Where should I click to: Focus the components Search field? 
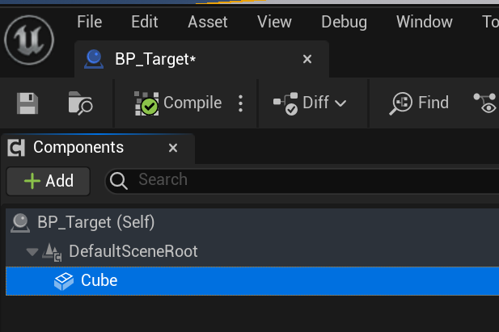click(x=302, y=180)
